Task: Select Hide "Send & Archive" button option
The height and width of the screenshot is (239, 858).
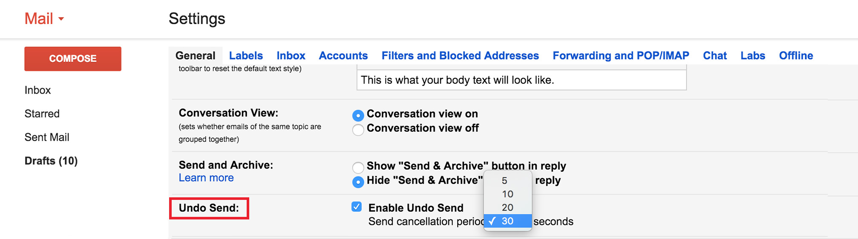Action: [x=358, y=182]
